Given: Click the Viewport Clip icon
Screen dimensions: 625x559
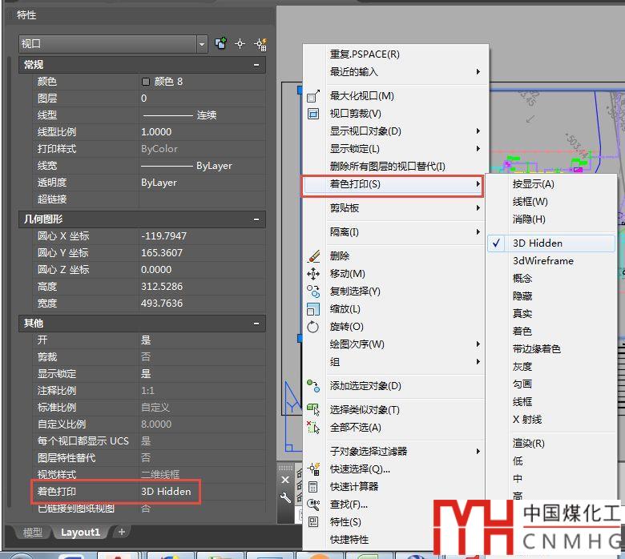Looking at the screenshot, I should [313, 114].
